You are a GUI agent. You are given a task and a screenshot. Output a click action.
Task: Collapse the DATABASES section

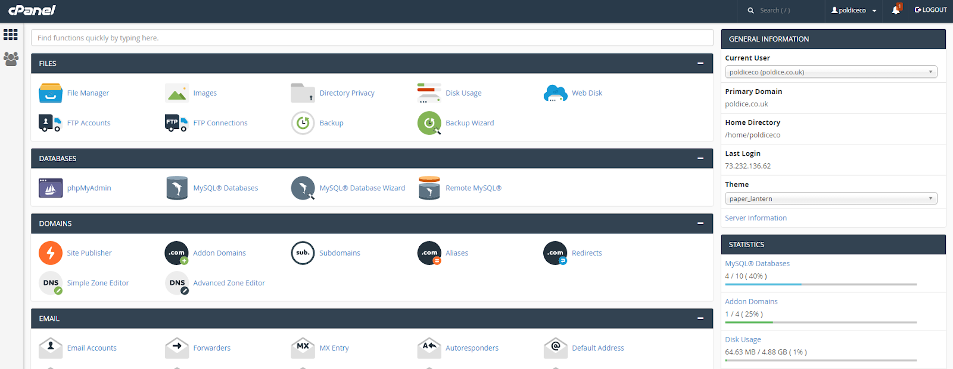tap(700, 159)
